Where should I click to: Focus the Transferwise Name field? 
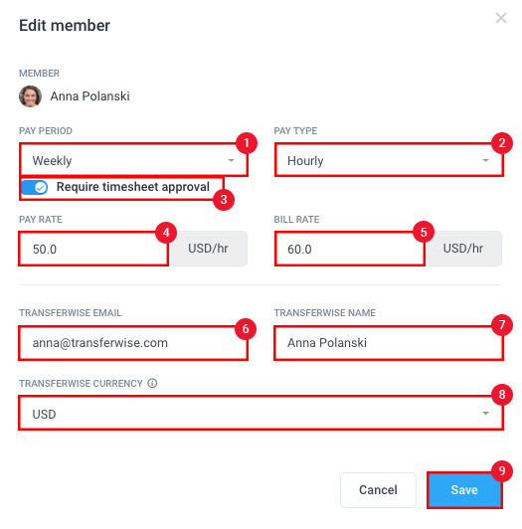pos(389,343)
